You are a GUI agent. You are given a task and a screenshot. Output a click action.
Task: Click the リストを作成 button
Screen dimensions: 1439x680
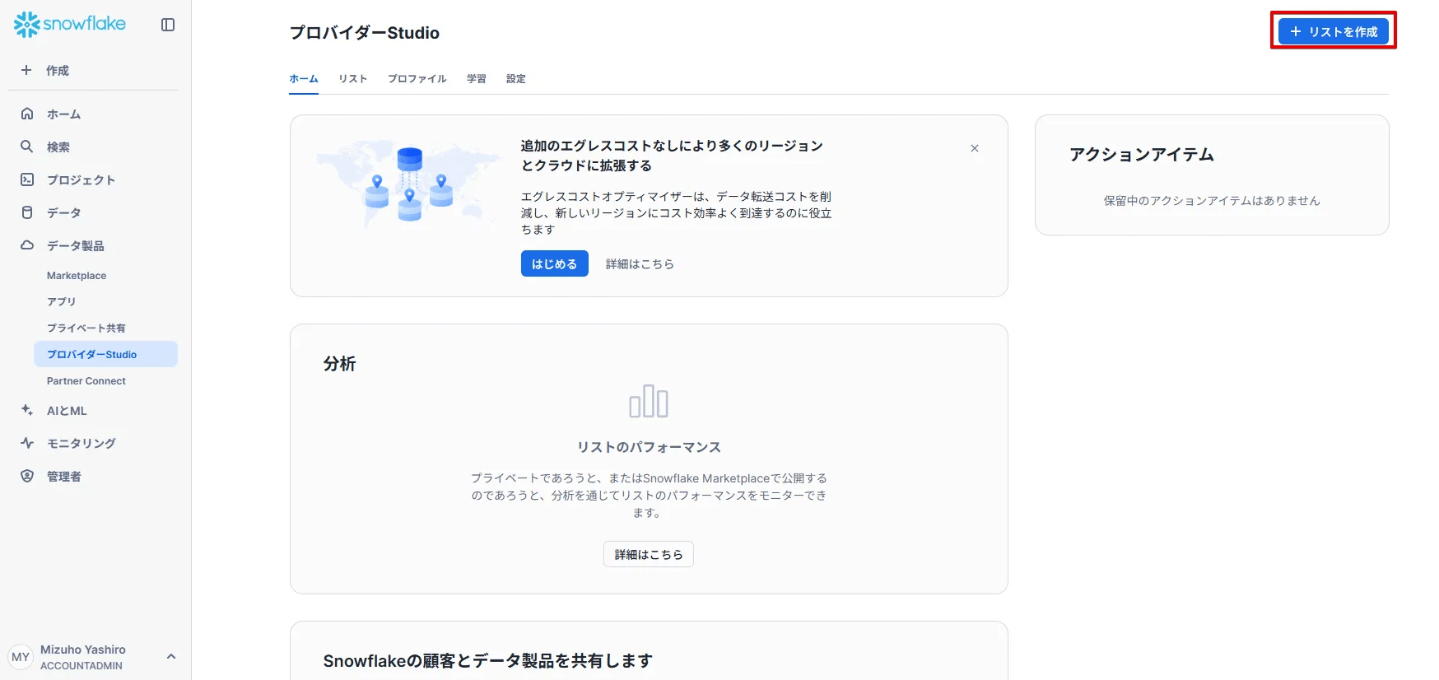pos(1334,31)
